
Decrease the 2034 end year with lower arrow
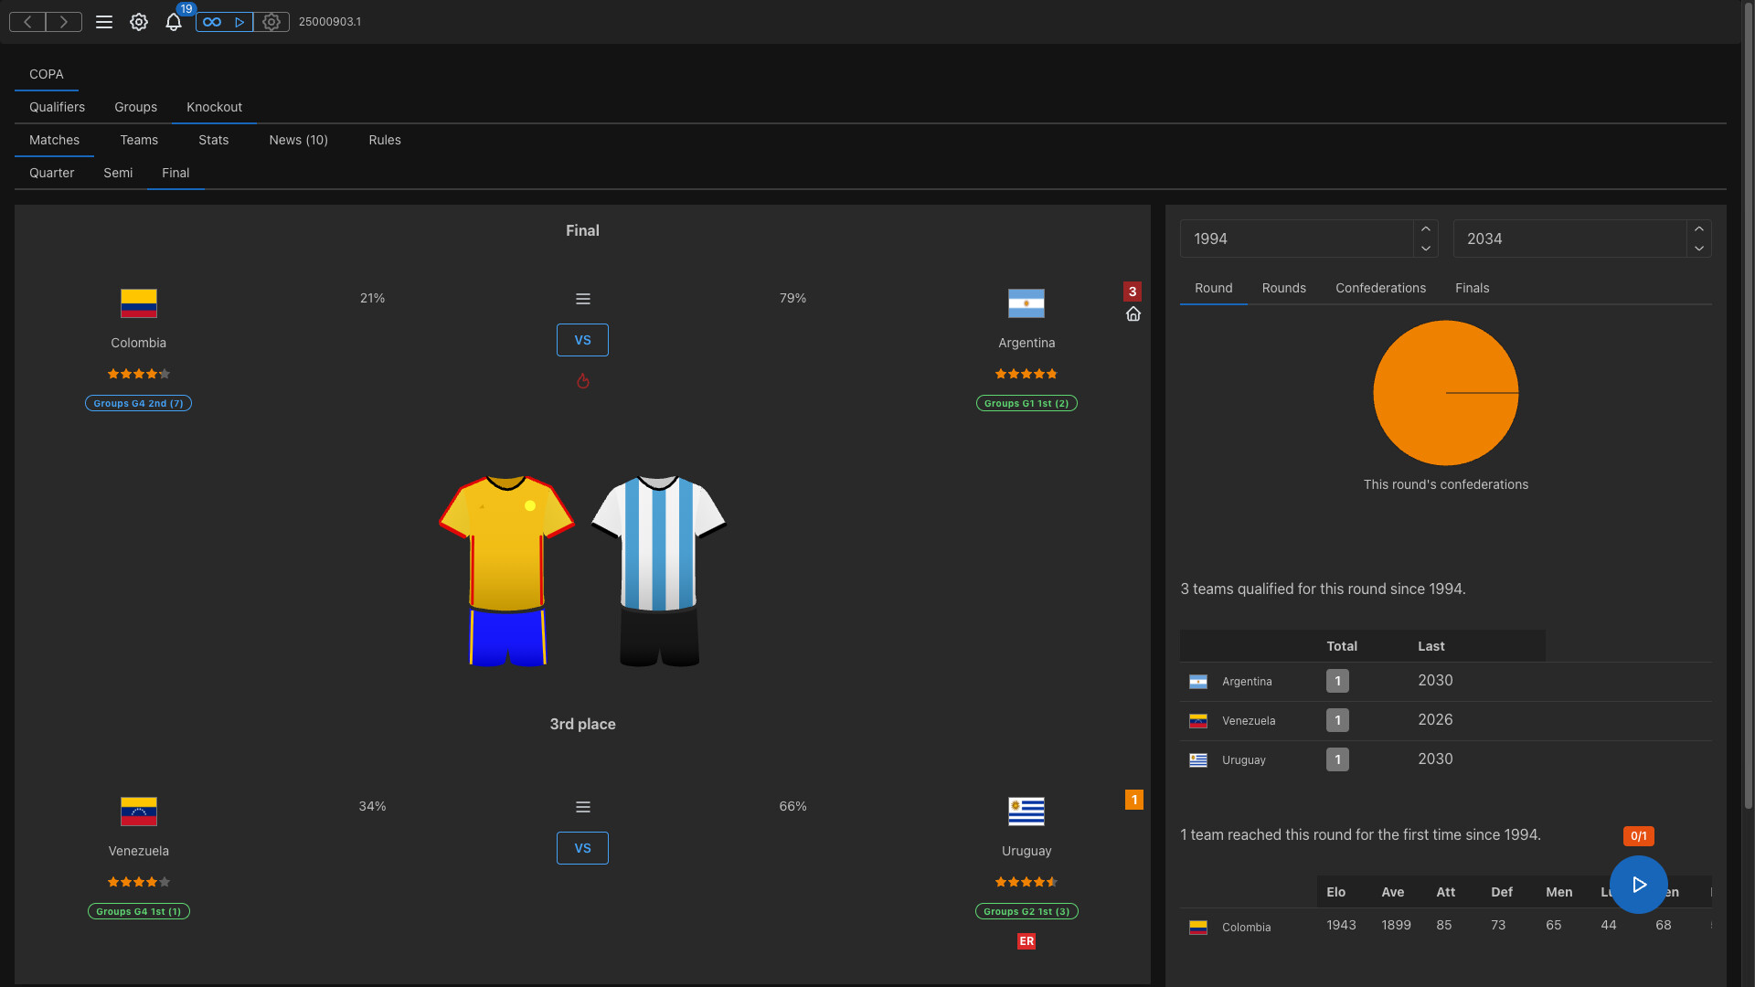1699,249
